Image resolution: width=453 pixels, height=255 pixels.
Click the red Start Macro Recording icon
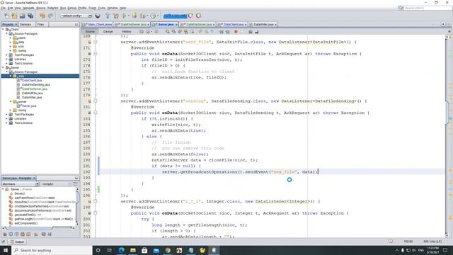point(236,31)
